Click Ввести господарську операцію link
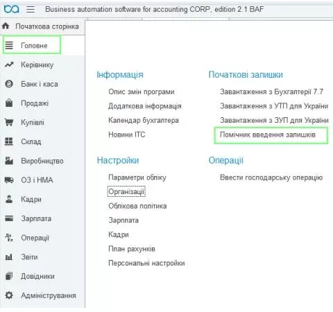 click(271, 177)
